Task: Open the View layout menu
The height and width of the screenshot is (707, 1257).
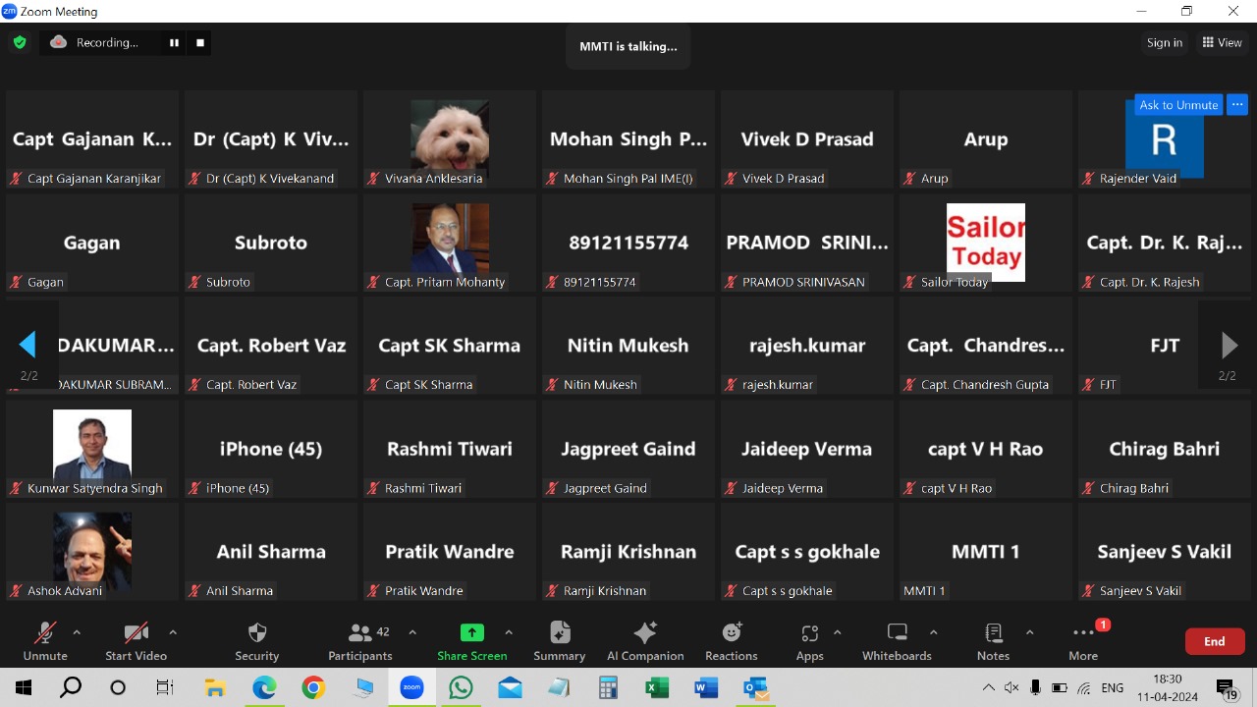Action: (x=1222, y=42)
